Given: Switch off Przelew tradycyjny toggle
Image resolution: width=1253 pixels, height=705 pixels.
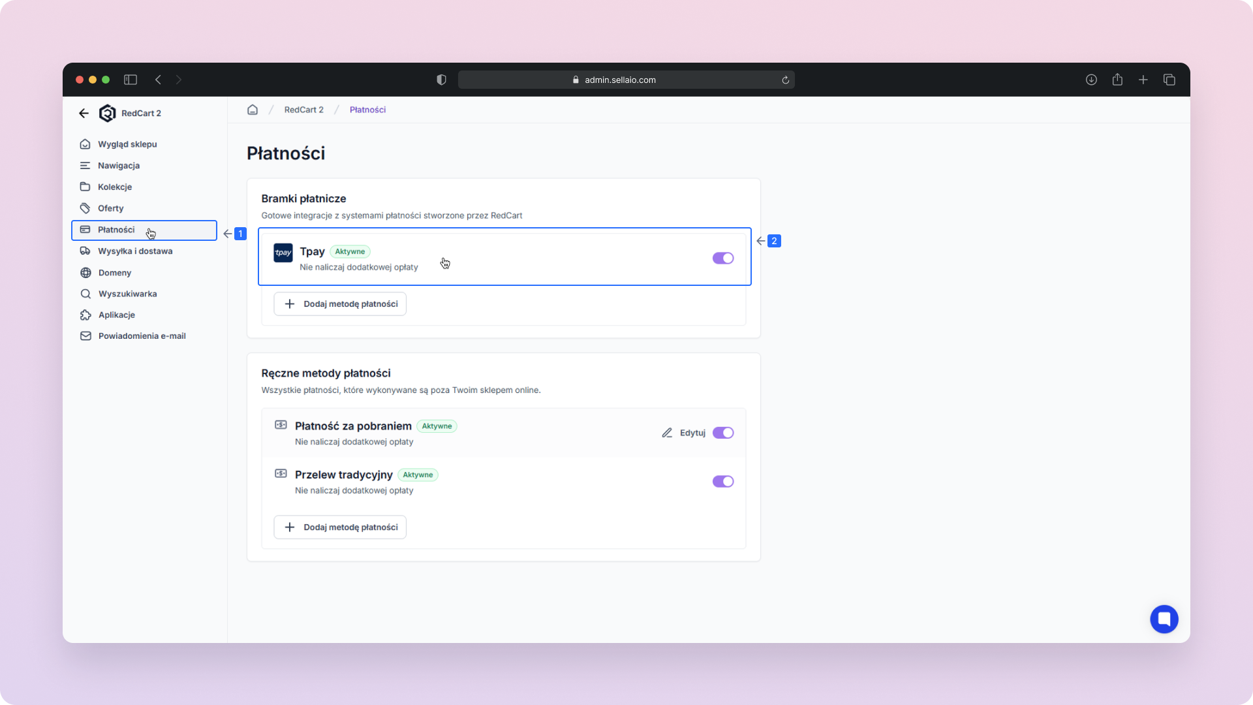Looking at the screenshot, I should click(722, 482).
